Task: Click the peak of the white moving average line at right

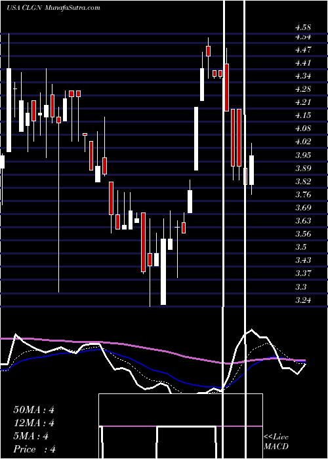Action: (x=251, y=330)
